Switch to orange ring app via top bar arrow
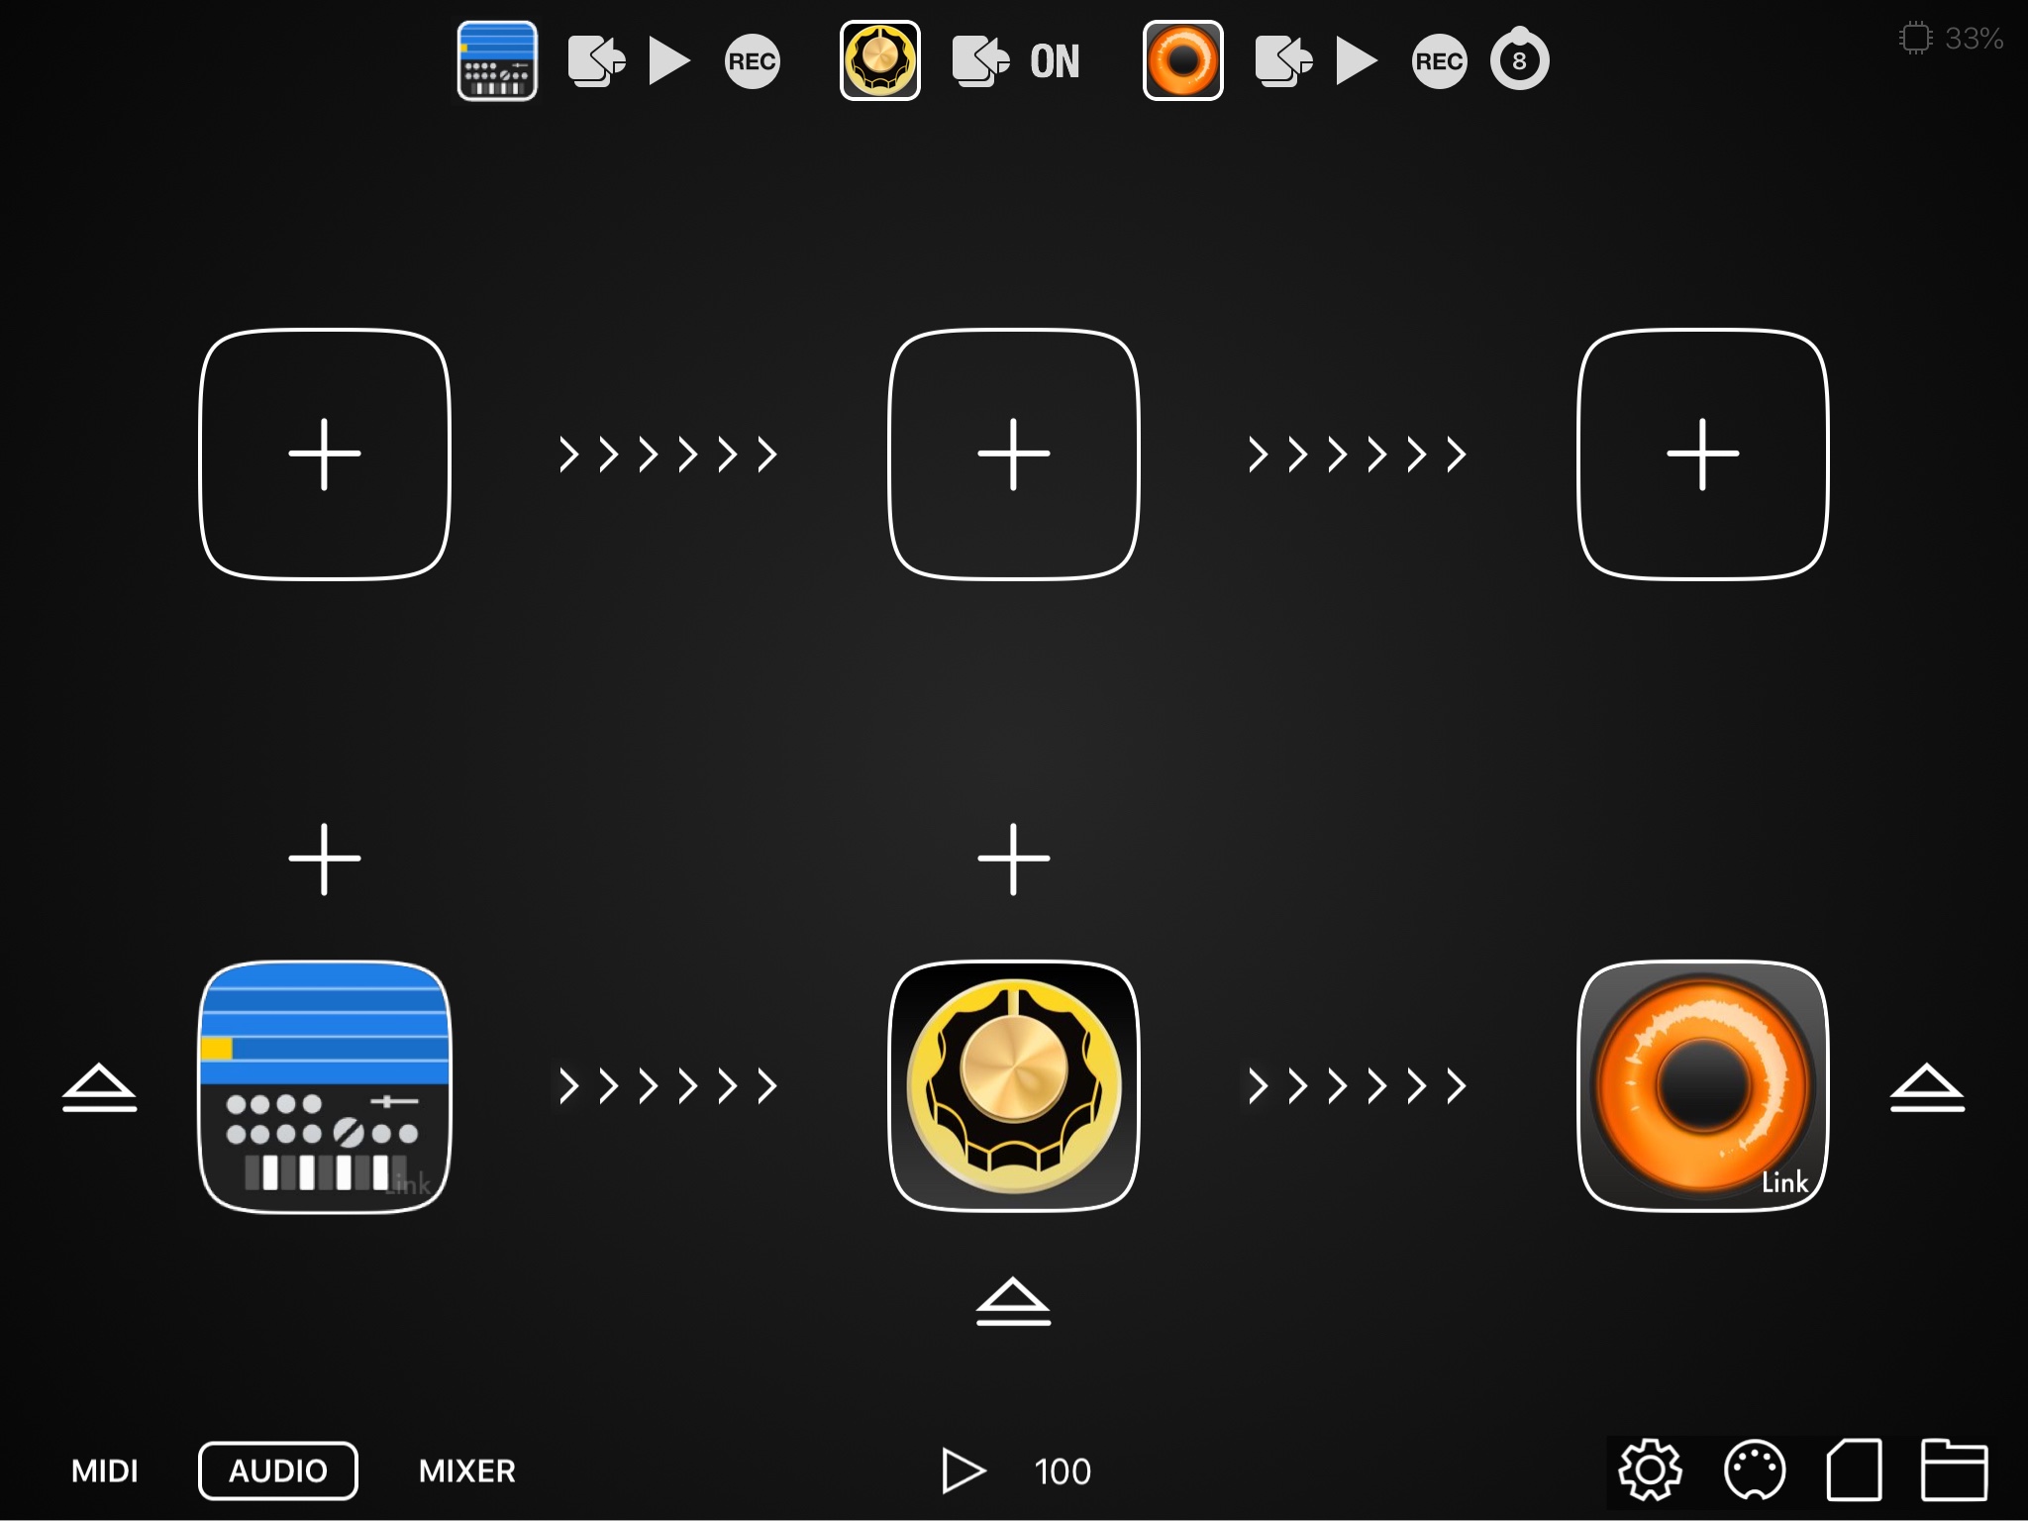 pos(1283,61)
